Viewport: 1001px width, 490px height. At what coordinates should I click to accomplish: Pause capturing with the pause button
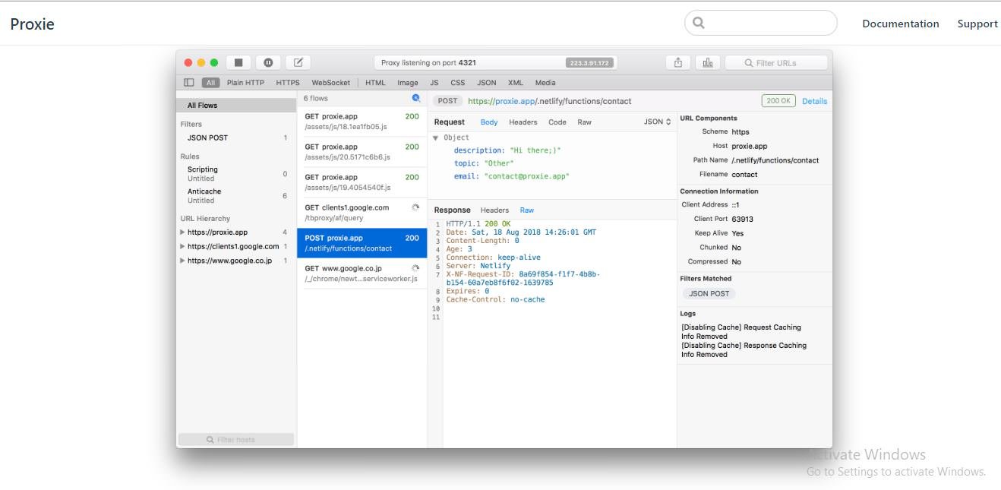click(268, 63)
